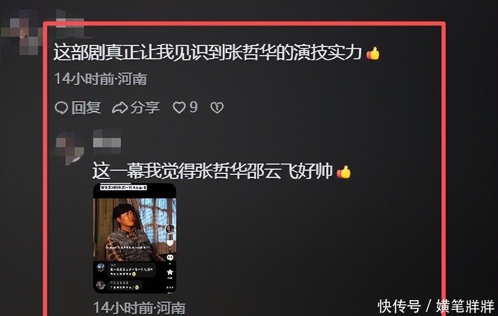Click the 快传号 watermark text

click(x=399, y=306)
